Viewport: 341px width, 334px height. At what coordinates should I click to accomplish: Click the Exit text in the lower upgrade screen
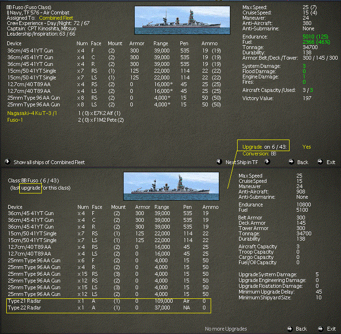331,329
